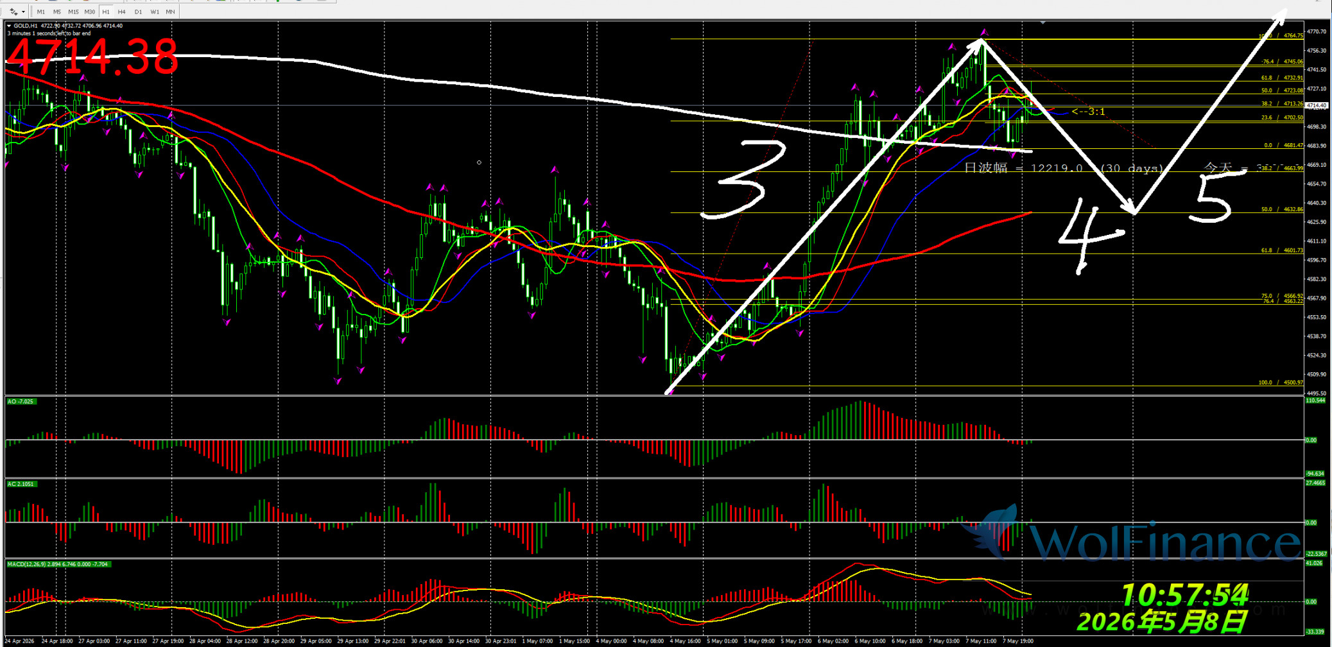Click the 3:1 arrow text label
The image size is (1332, 647).
point(1089,112)
